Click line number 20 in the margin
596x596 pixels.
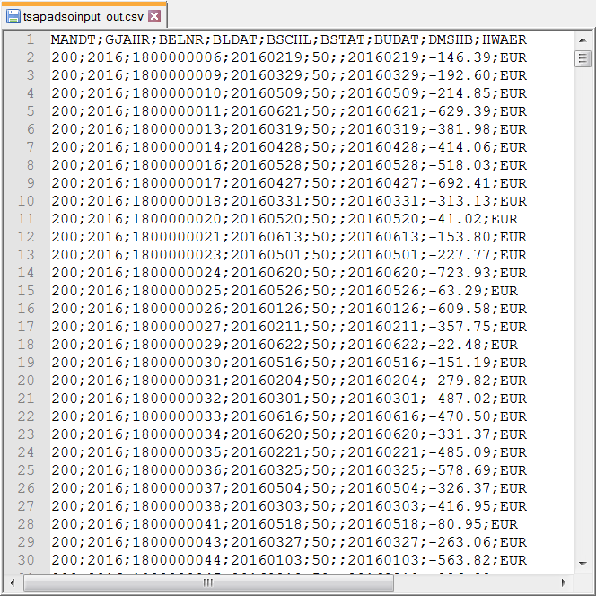tap(26, 381)
